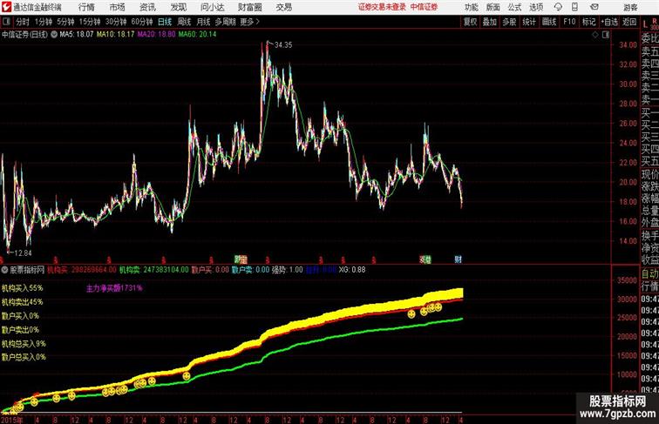Click the 复权 toolbar button

click(471, 22)
